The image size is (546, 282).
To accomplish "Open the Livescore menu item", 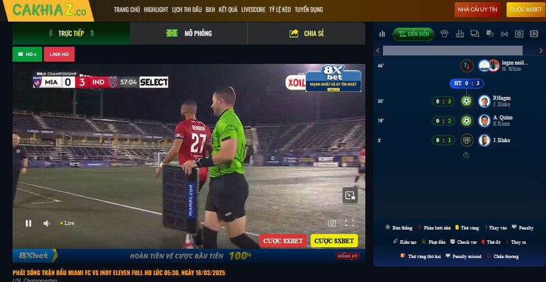I will 253,10.
